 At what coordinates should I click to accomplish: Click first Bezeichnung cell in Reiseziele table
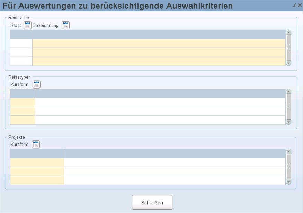click(159, 43)
